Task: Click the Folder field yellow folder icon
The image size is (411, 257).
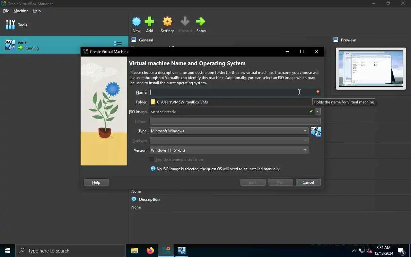Action: [x=153, y=102]
